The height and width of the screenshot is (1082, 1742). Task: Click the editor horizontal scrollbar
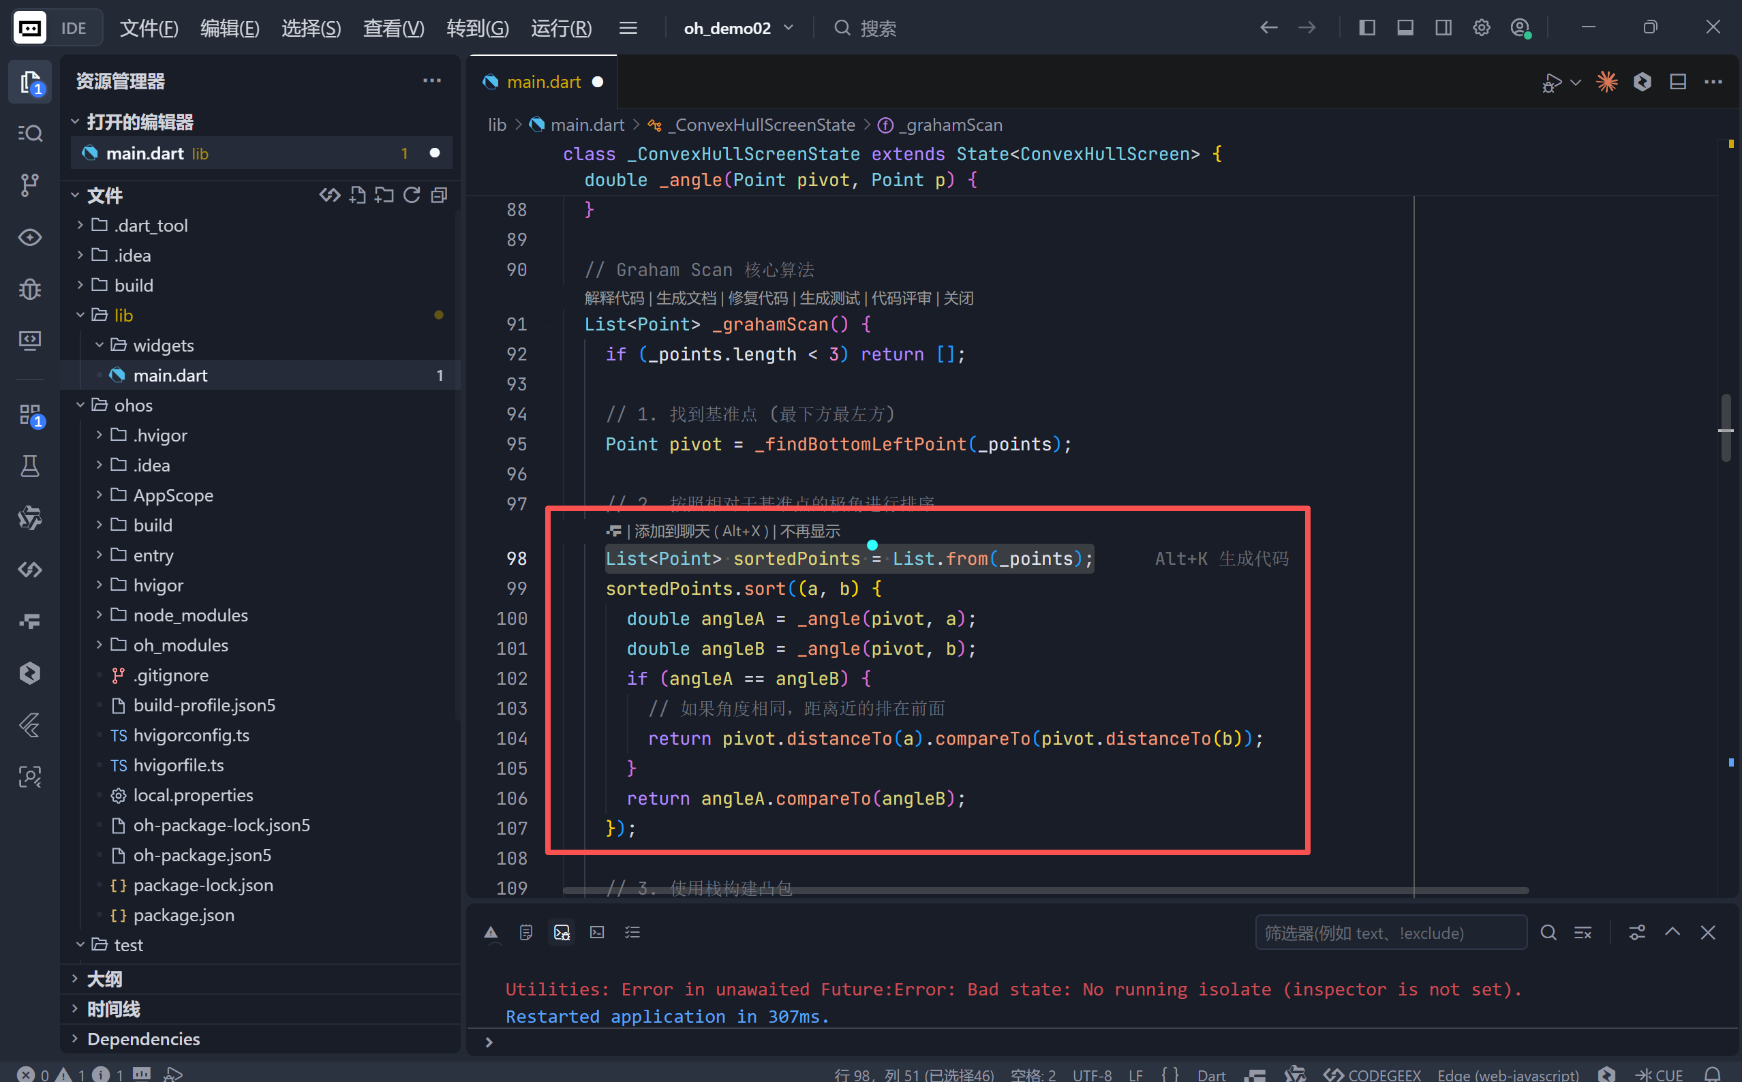[1045, 891]
